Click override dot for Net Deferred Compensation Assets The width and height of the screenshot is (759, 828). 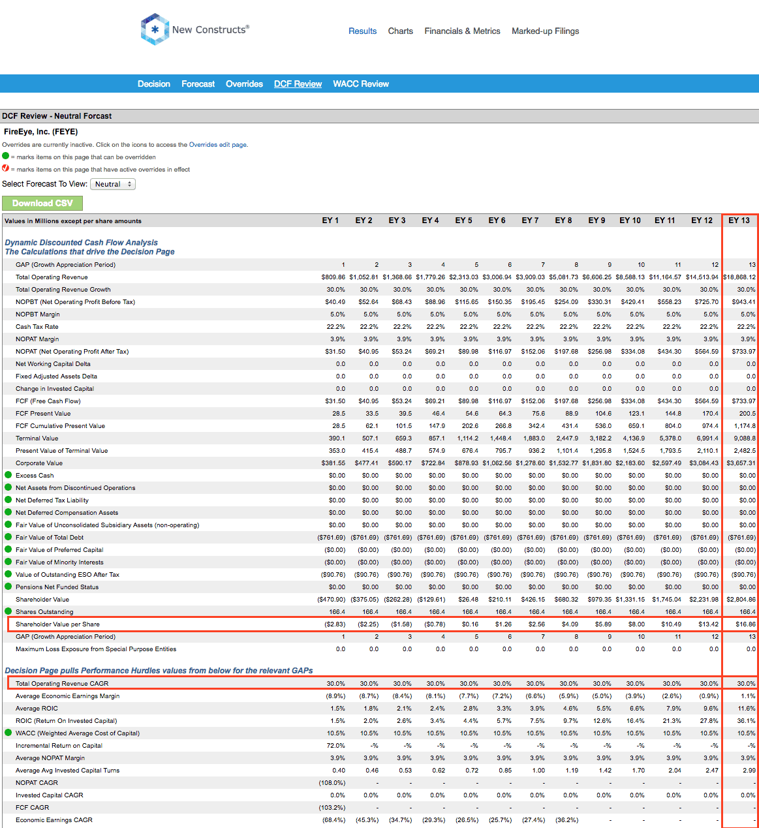click(x=8, y=512)
